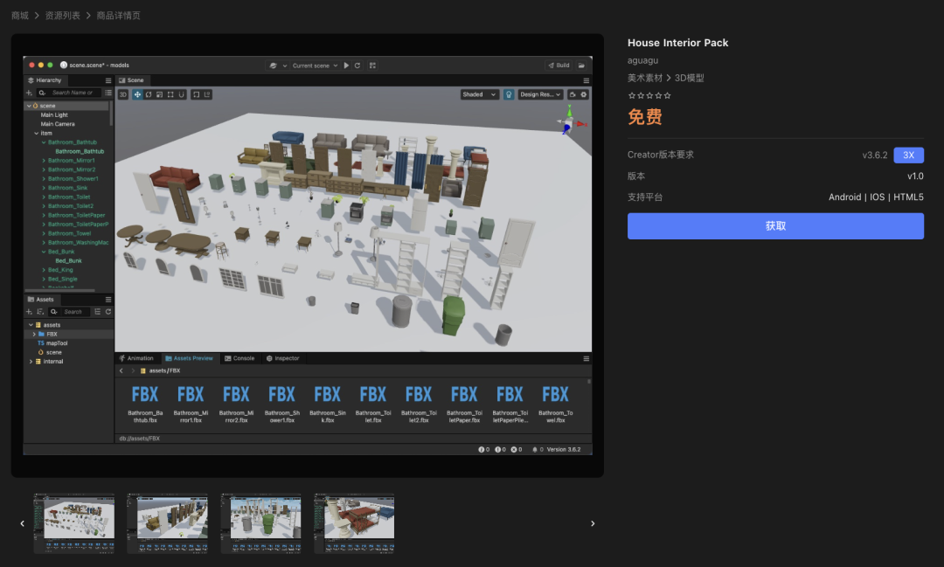Switch to the Animation tab
This screenshot has width=944, height=567.
pyautogui.click(x=136, y=358)
